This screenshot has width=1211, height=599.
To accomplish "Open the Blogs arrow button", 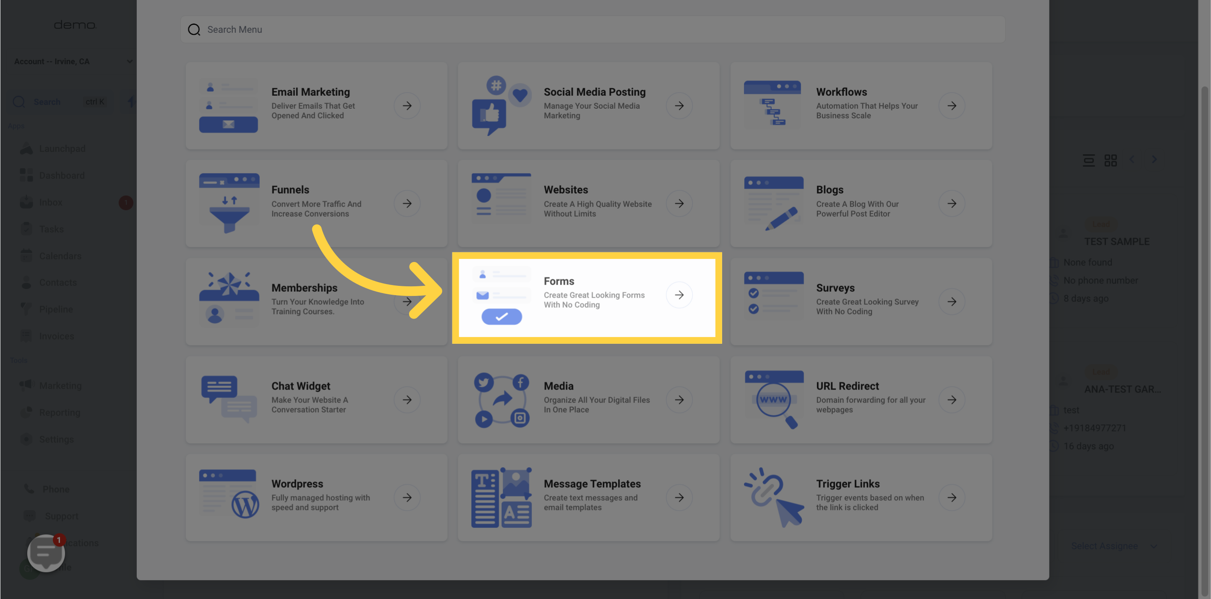I will coord(952,204).
